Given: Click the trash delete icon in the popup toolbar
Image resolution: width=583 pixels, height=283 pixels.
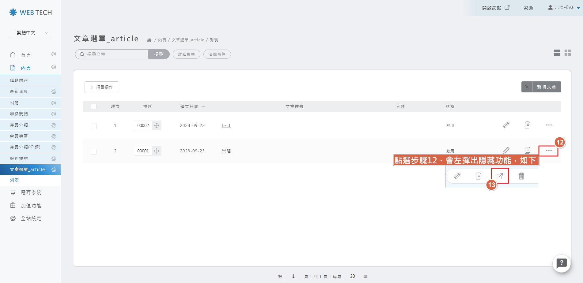Looking at the screenshot, I should click(x=521, y=176).
